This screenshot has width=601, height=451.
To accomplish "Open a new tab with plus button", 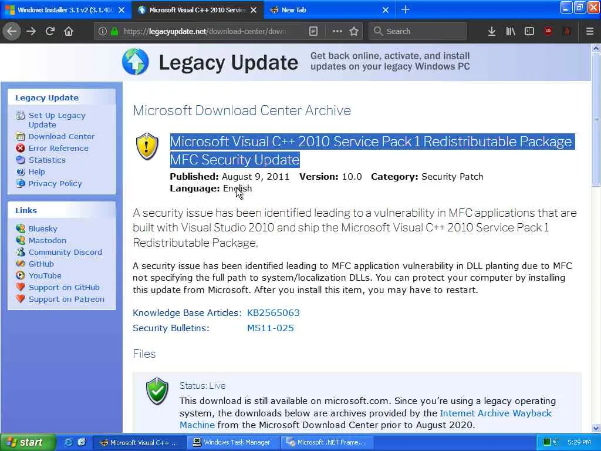I will click(405, 9).
